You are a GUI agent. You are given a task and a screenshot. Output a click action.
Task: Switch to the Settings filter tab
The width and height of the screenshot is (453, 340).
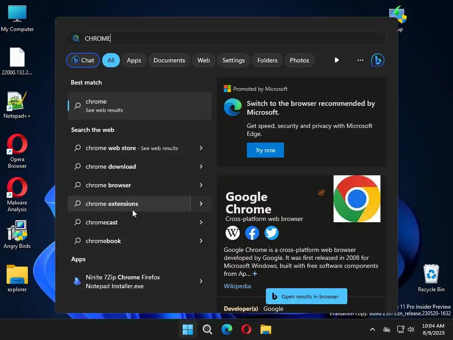[x=234, y=60]
